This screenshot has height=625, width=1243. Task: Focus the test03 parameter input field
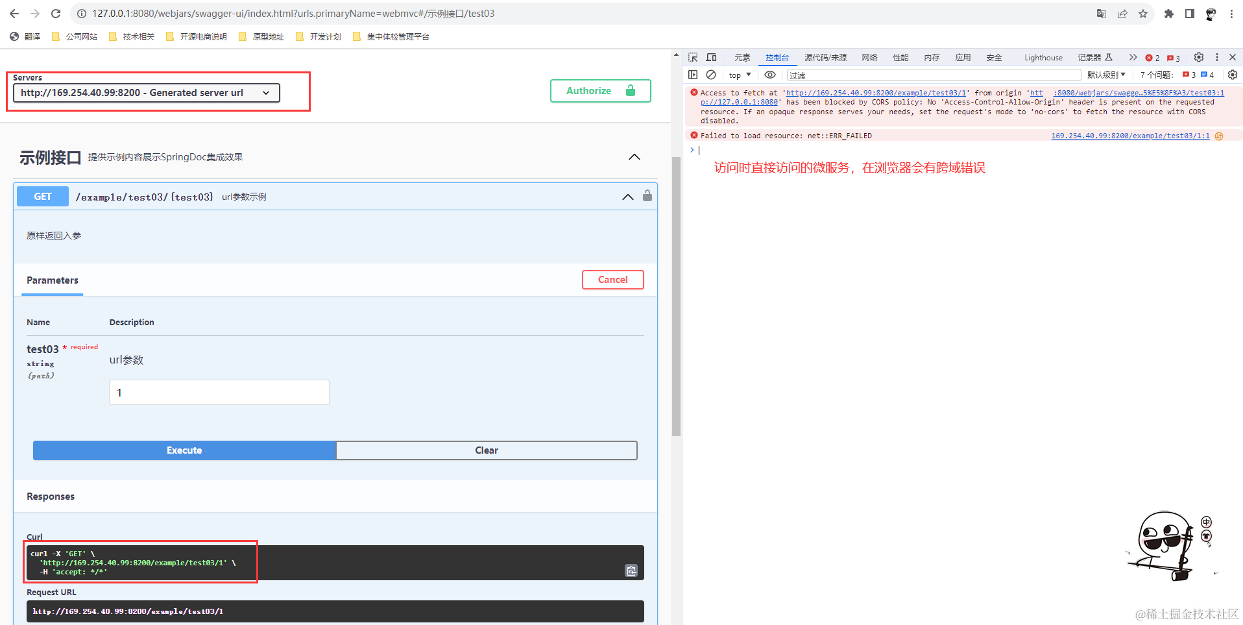coord(219,393)
